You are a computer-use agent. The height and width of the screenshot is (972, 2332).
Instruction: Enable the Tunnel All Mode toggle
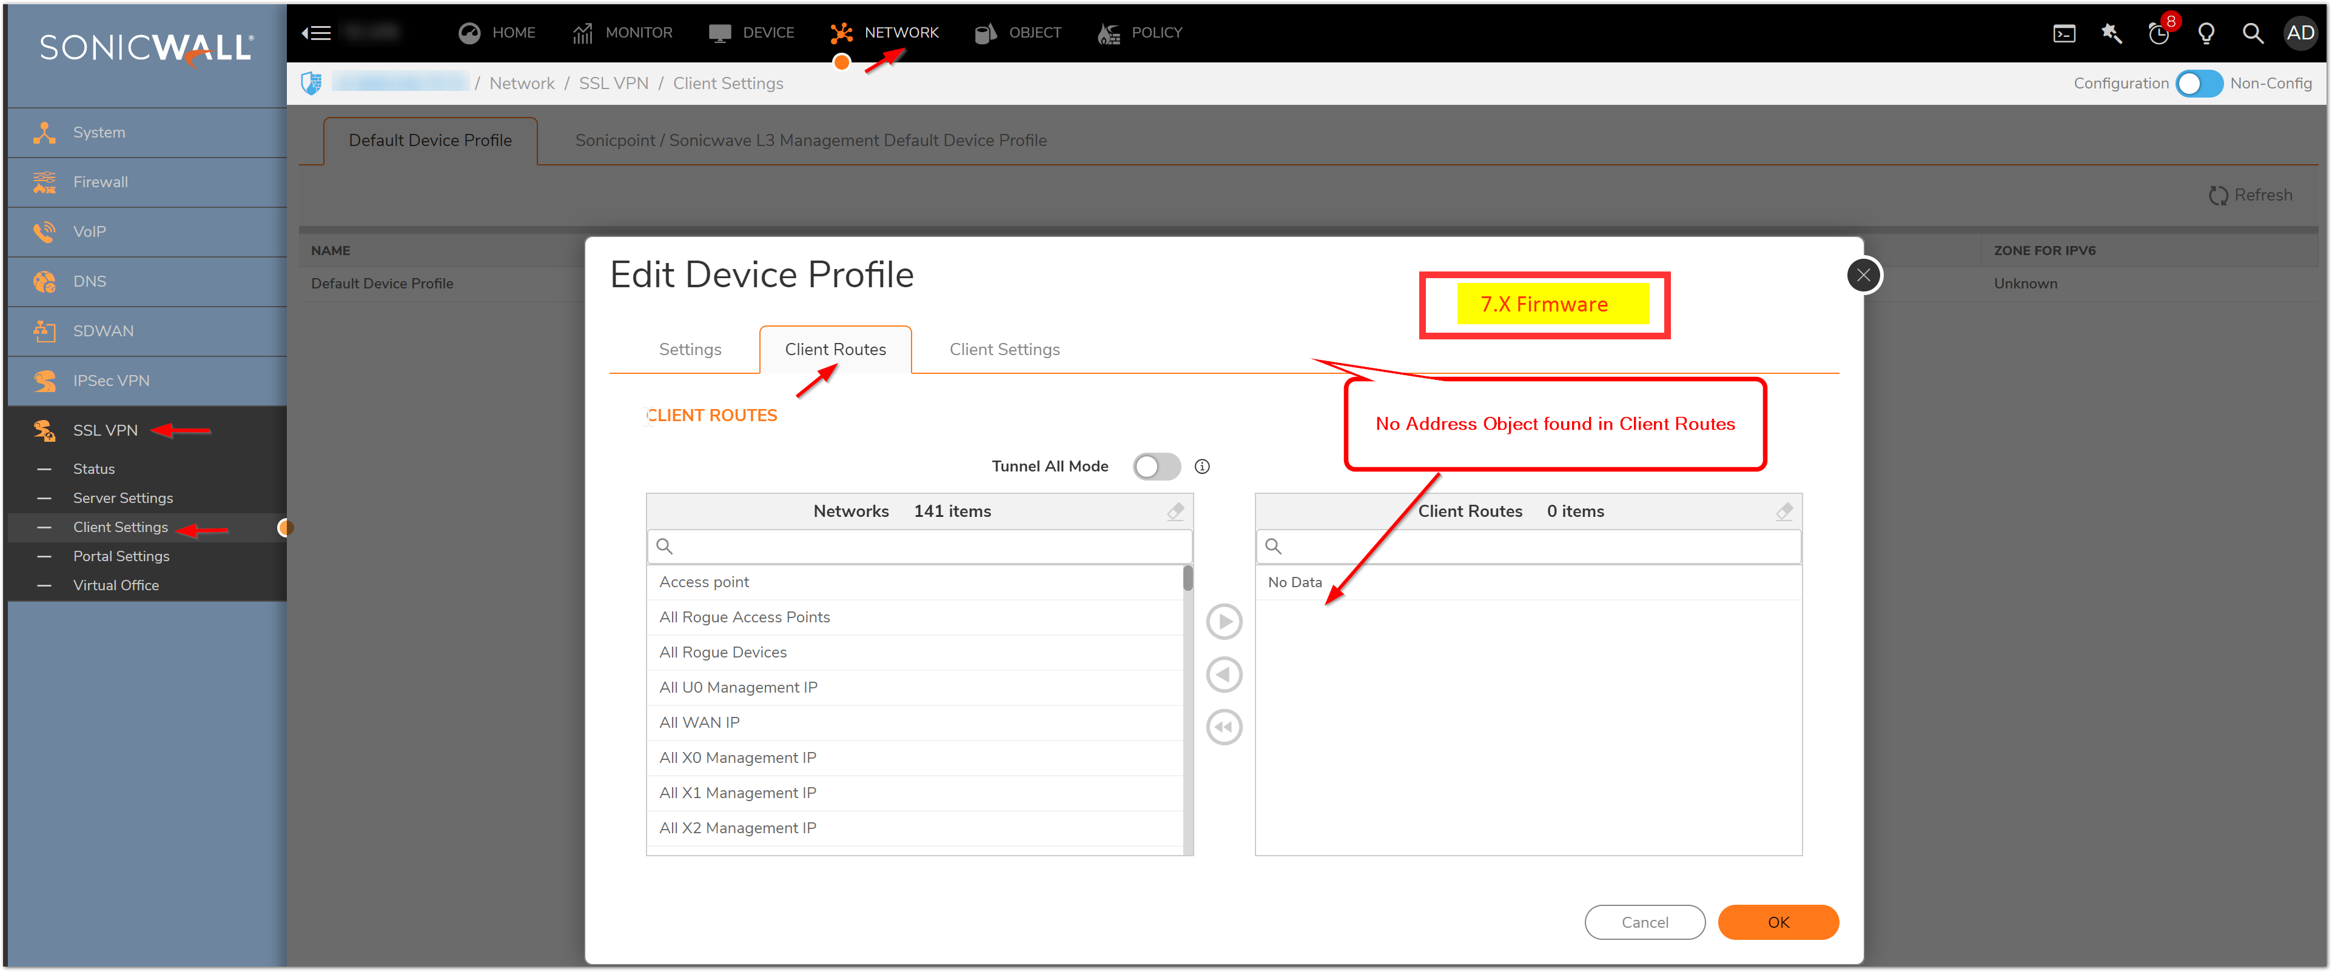1156,467
